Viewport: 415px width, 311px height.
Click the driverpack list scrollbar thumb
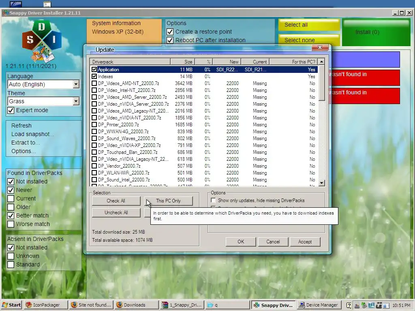pos(321,83)
